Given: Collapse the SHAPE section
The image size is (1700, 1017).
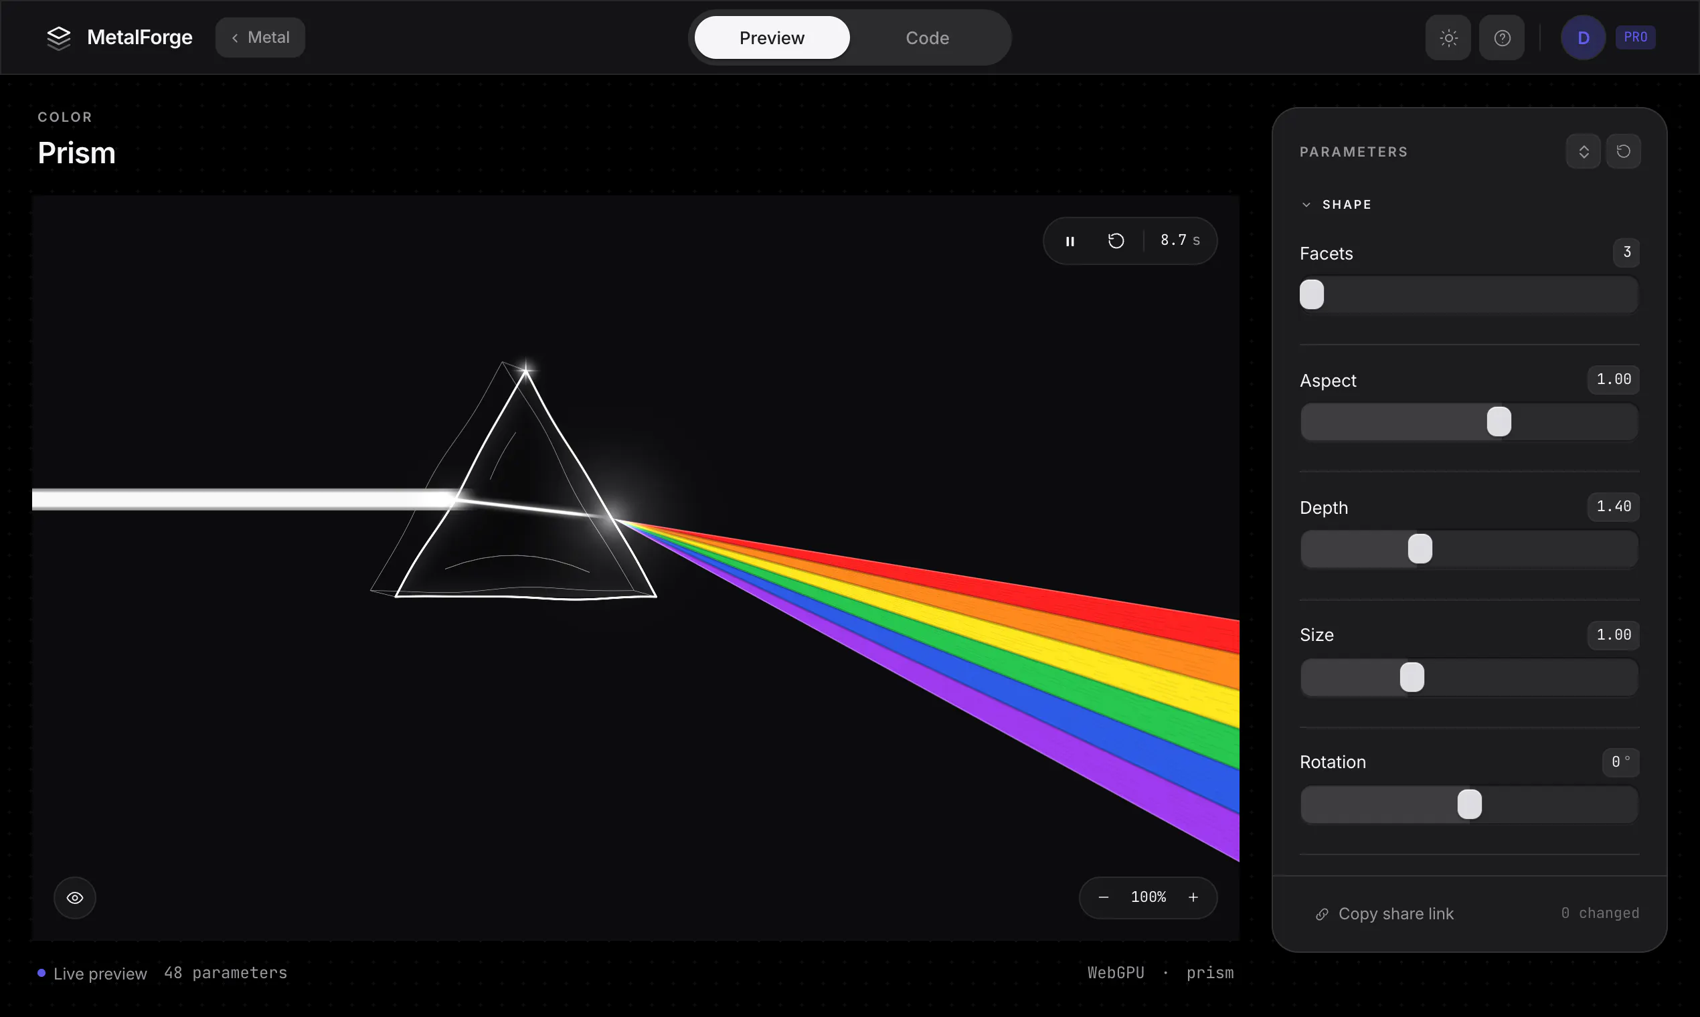Looking at the screenshot, I should pyautogui.click(x=1336, y=205).
